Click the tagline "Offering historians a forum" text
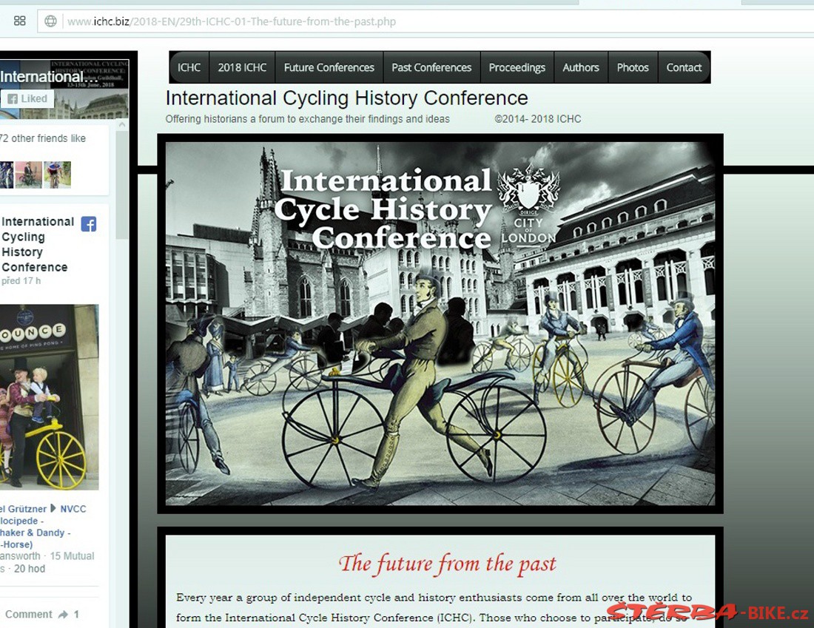Viewport: 814px width, 628px height. (307, 119)
